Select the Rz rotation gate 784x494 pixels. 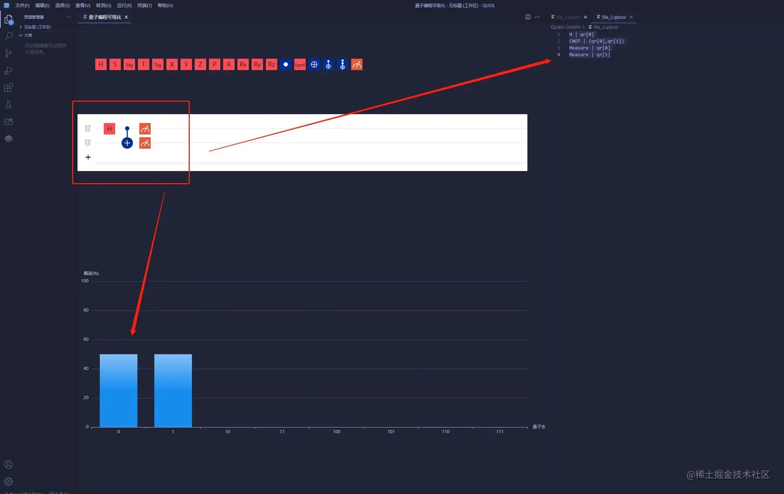[271, 64]
